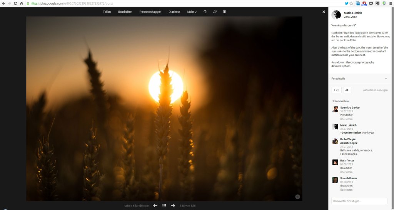The width and height of the screenshot is (394, 210).
Task: Focus the Kommentar hinzufügen field
Action: click(x=359, y=201)
